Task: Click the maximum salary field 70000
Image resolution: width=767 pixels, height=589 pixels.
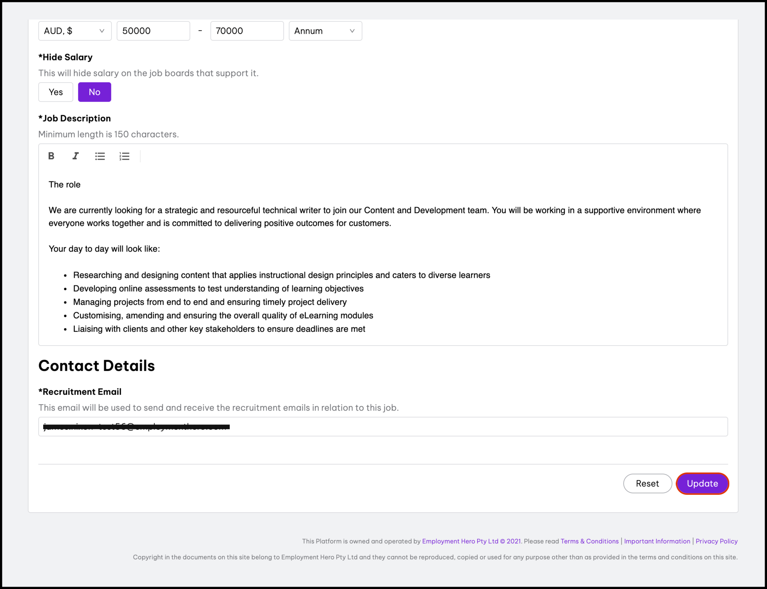Action: click(x=247, y=31)
